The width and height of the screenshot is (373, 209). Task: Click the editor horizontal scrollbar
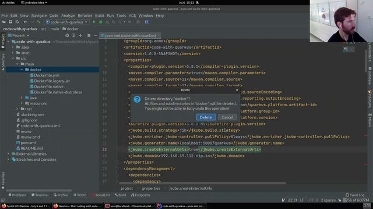pyautogui.click(x=202, y=183)
